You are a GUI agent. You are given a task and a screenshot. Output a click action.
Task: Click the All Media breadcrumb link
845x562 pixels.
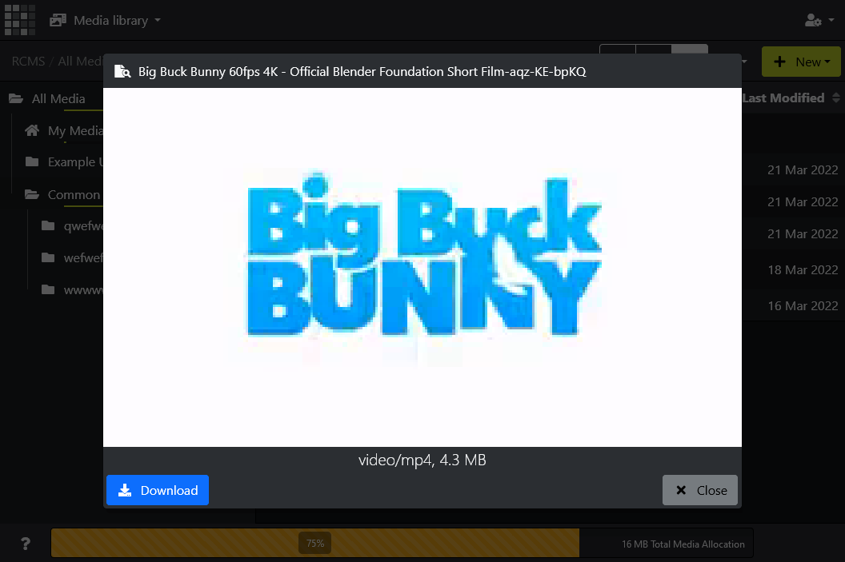(80, 62)
